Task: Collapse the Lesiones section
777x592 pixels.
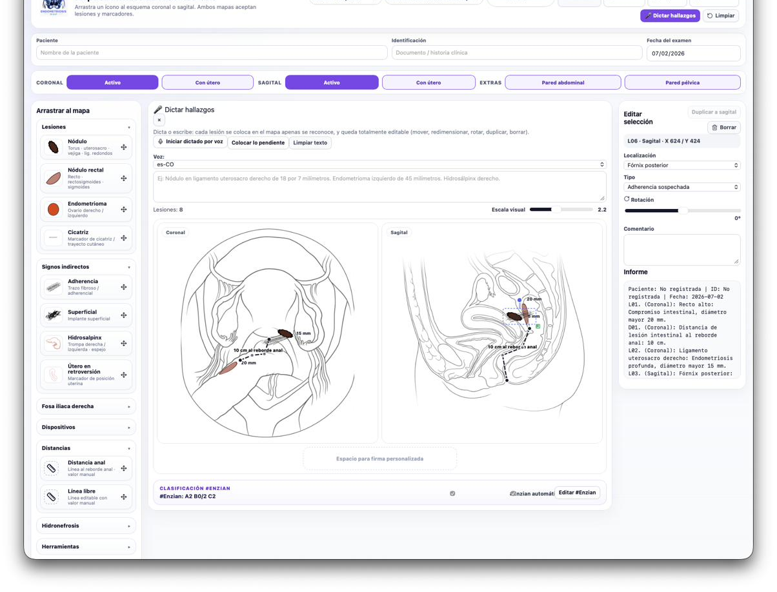Action: coord(86,127)
